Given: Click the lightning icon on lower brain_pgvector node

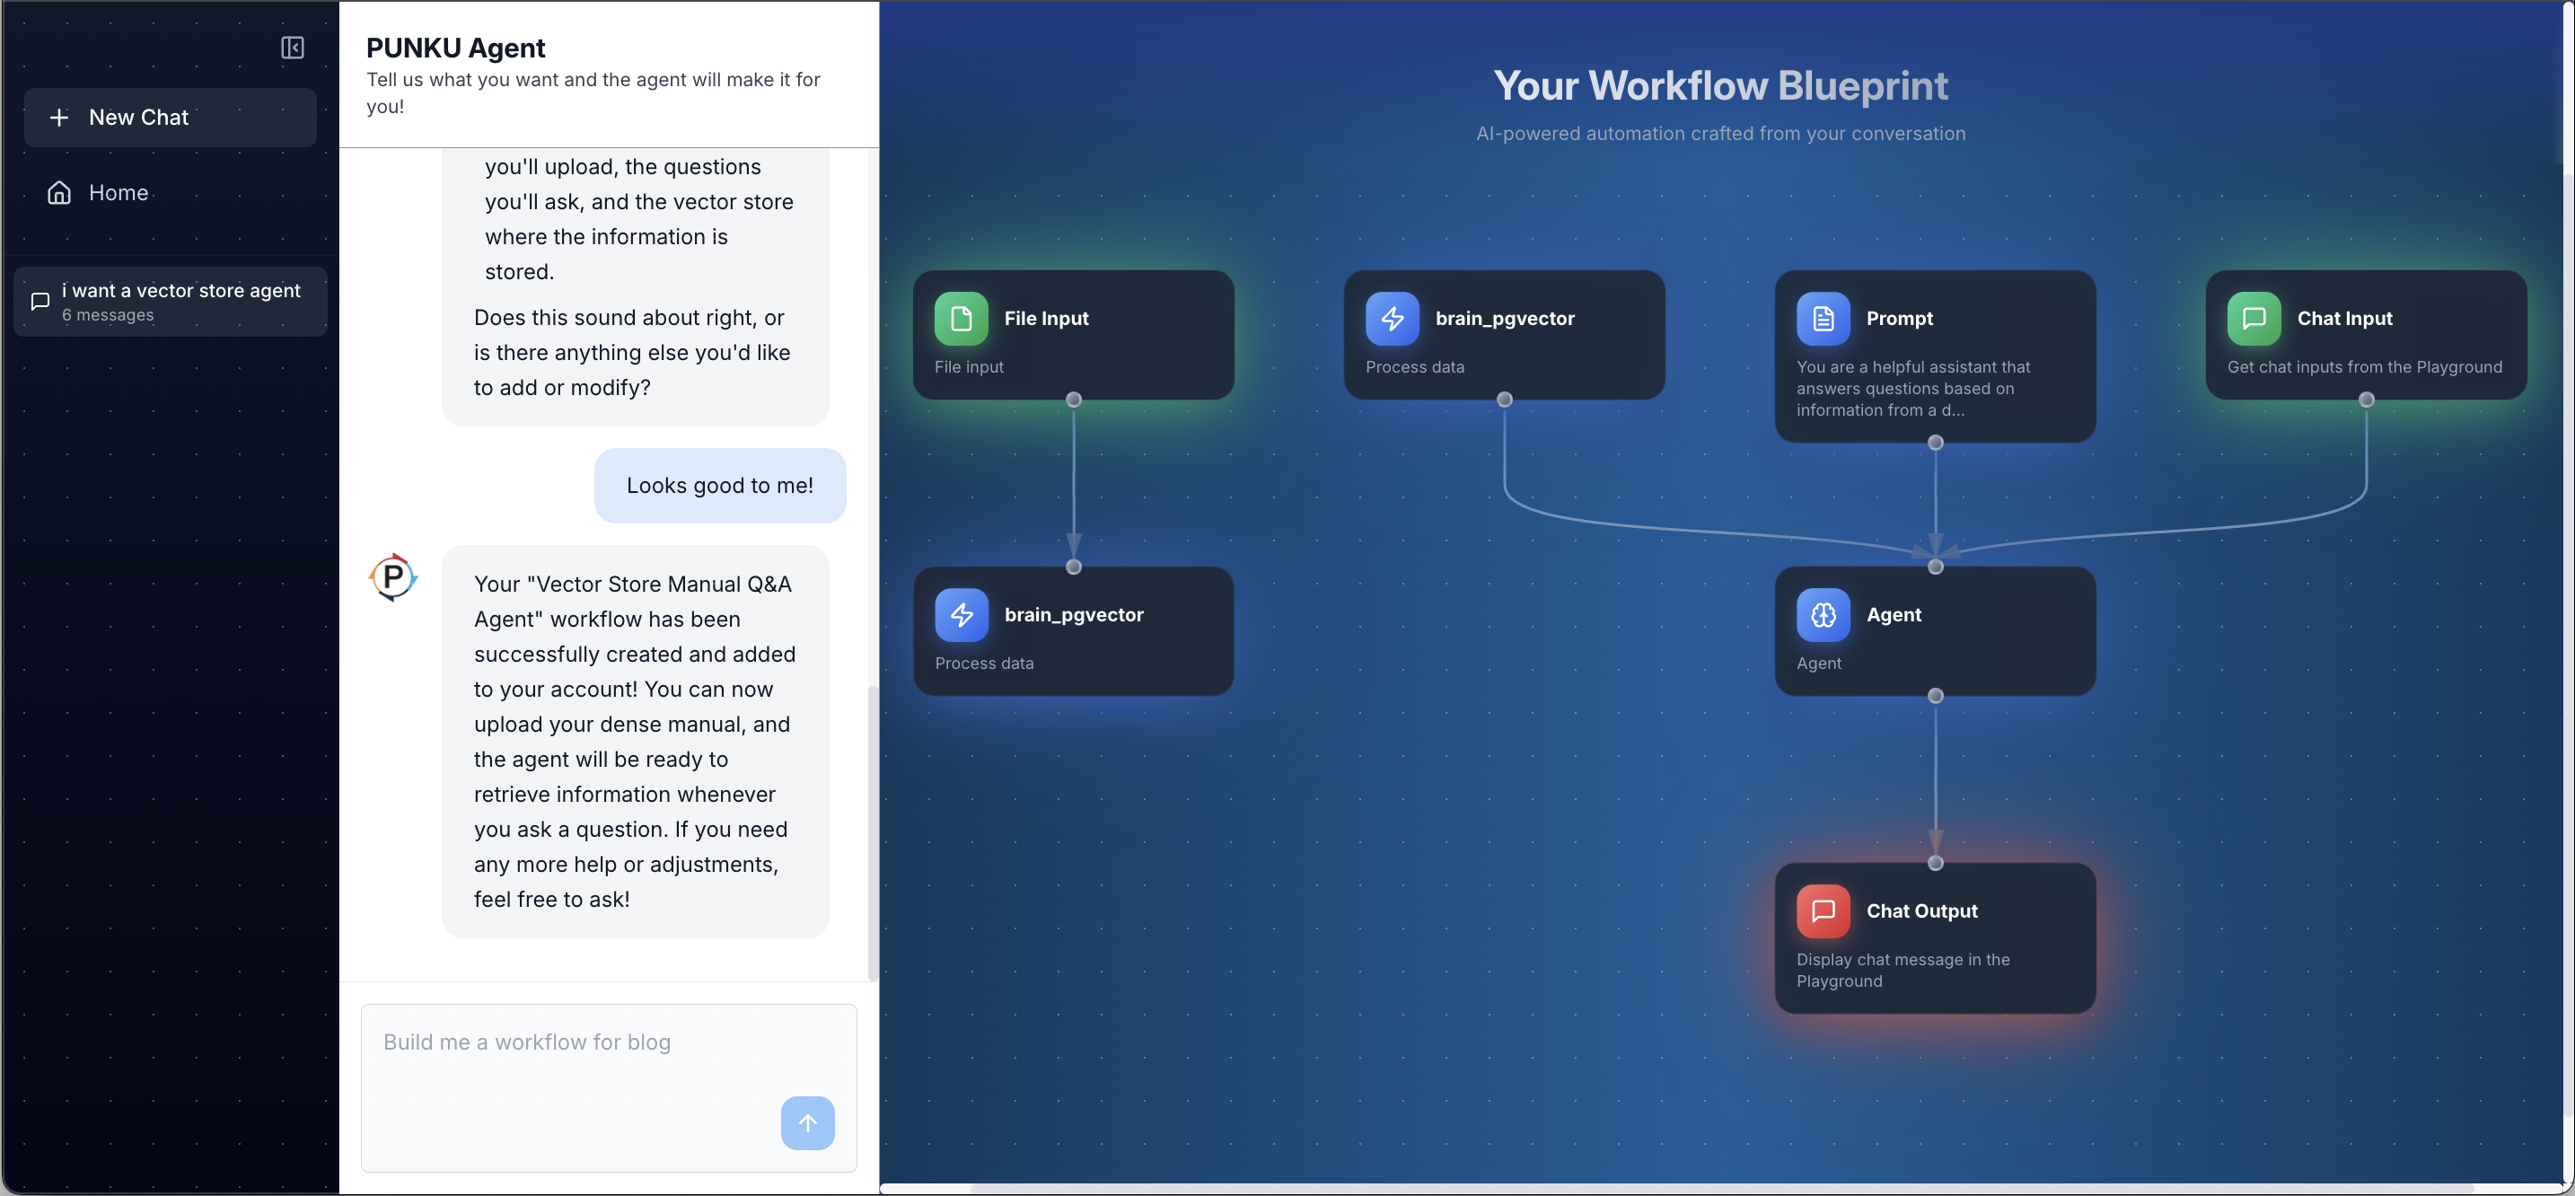Looking at the screenshot, I should [x=961, y=614].
